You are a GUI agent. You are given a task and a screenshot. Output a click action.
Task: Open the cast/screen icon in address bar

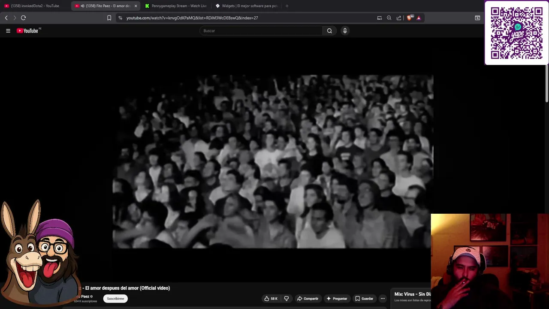coord(379,18)
